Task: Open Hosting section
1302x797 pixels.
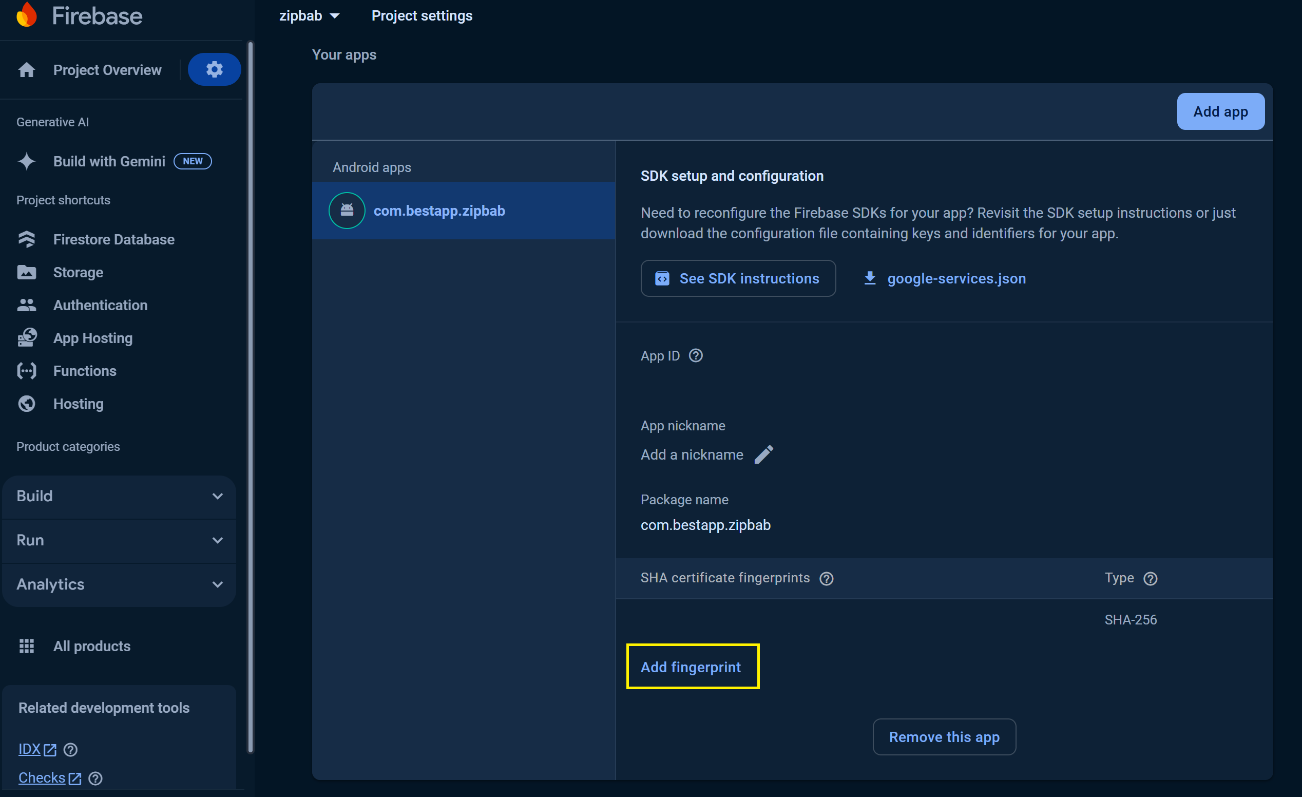Action: 78,404
